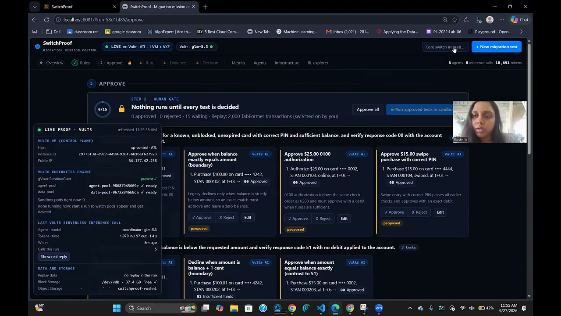Screen dimensions: 561x316
Task: Open File Explorer from the taskbar
Action: click(234, 308)
